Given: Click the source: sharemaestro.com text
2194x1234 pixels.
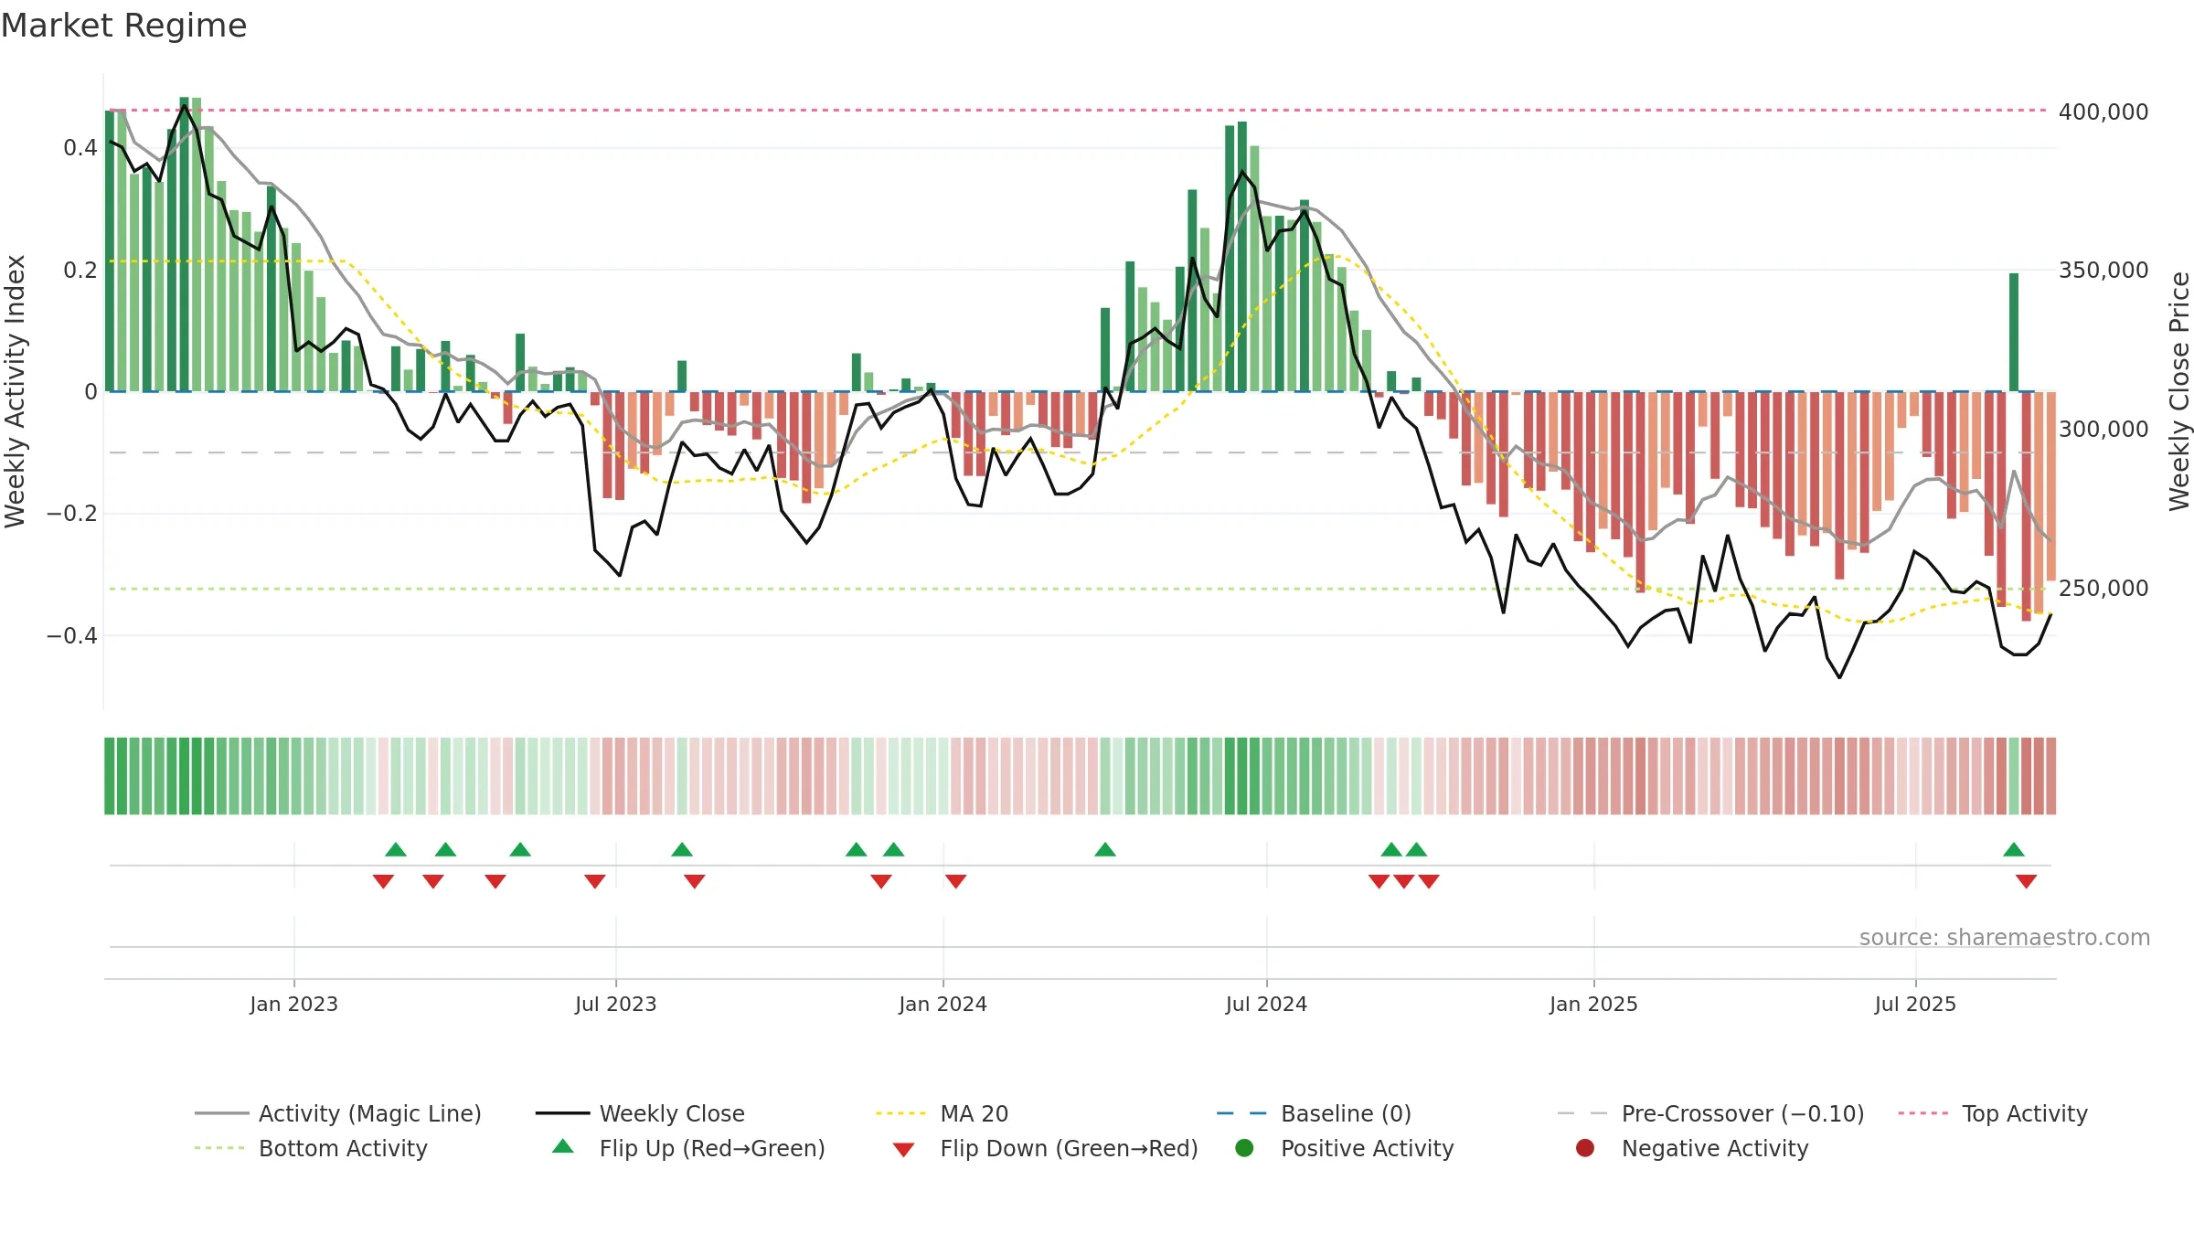Looking at the screenshot, I should click(x=2005, y=938).
